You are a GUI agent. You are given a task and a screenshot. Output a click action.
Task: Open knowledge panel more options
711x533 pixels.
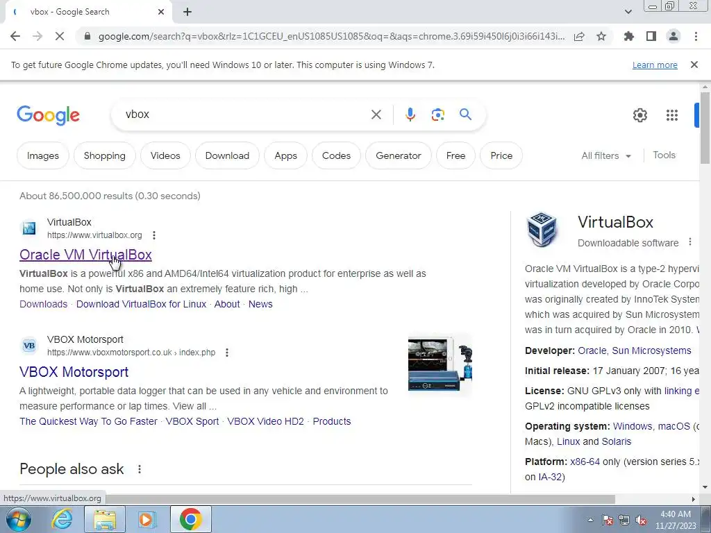(x=689, y=242)
